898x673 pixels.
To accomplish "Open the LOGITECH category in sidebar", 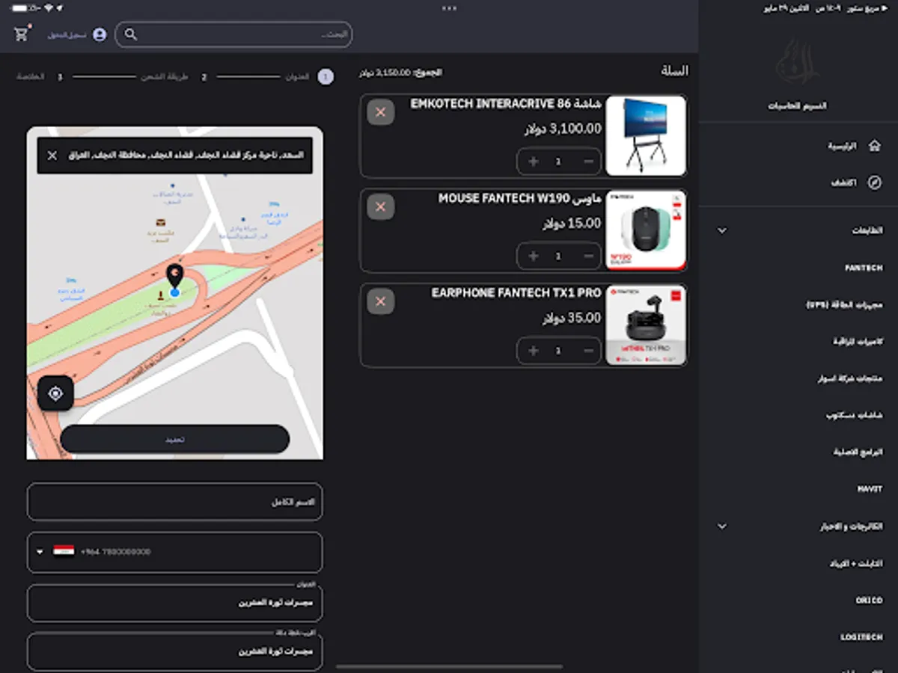I will click(861, 637).
